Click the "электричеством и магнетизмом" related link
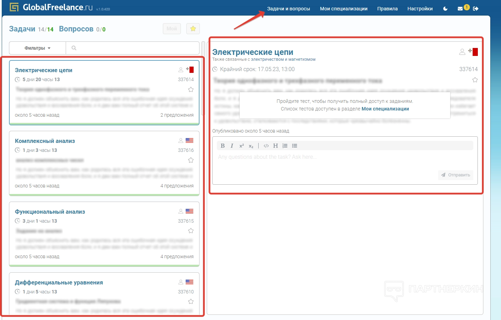Screen dimensions: 501x320 283,59
